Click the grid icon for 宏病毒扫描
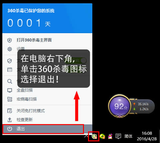The image size is (160, 143). (10, 99)
